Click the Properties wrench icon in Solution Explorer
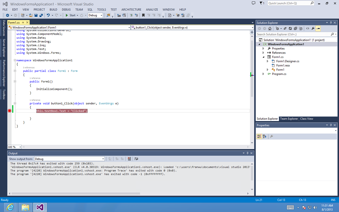339x212 pixels. click(313, 29)
